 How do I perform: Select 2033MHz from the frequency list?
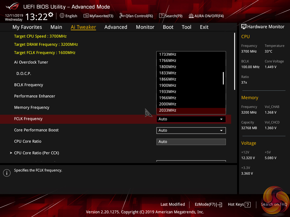click(x=168, y=110)
